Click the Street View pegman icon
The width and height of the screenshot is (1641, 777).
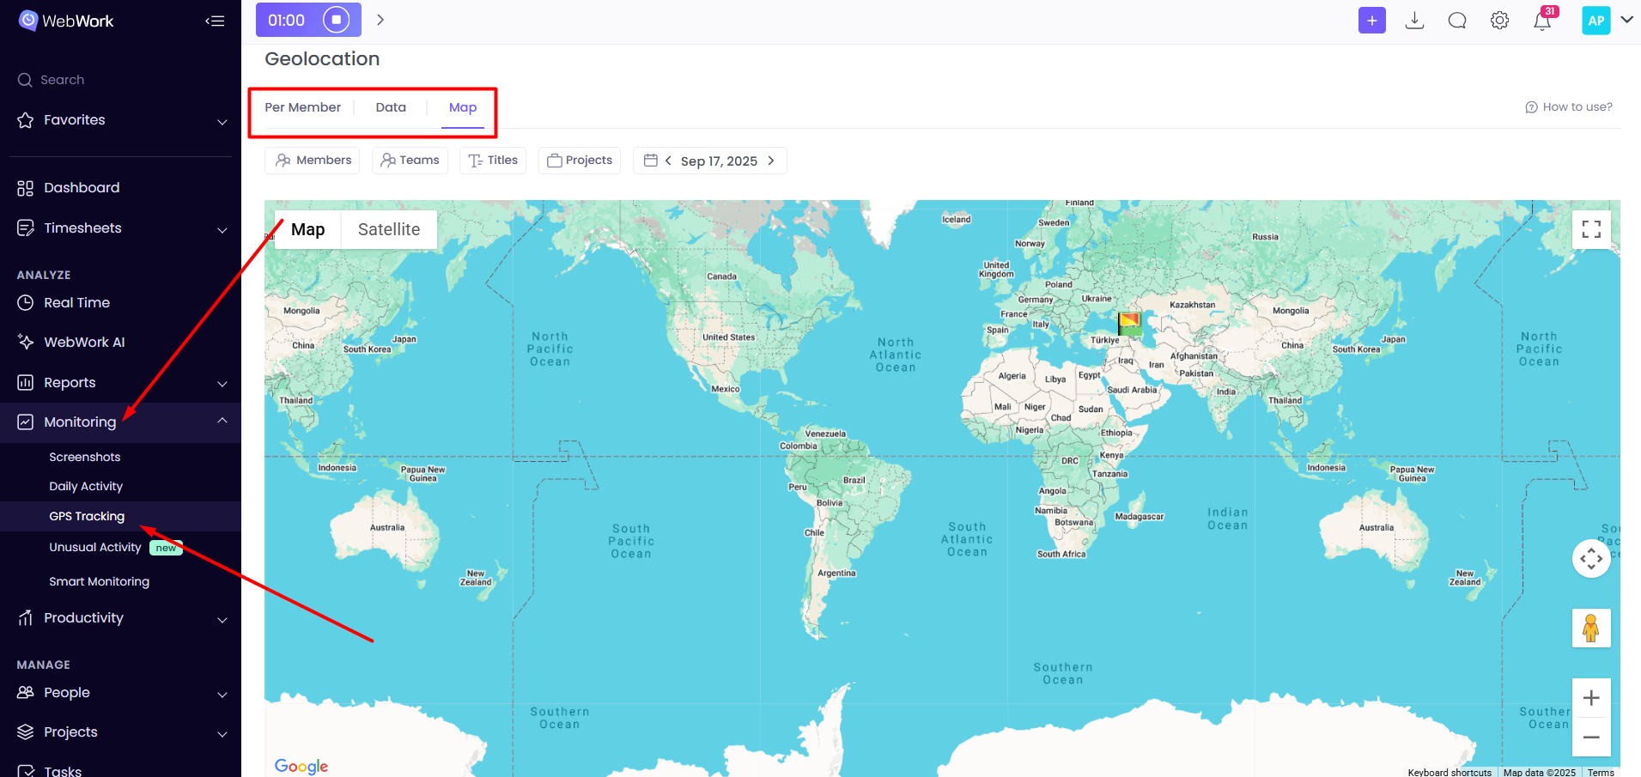1591,628
